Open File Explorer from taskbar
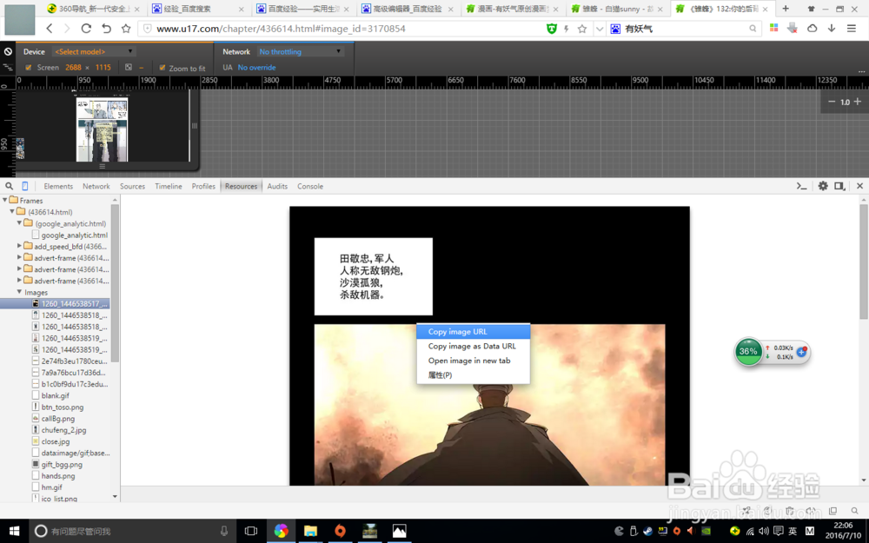 (x=310, y=531)
